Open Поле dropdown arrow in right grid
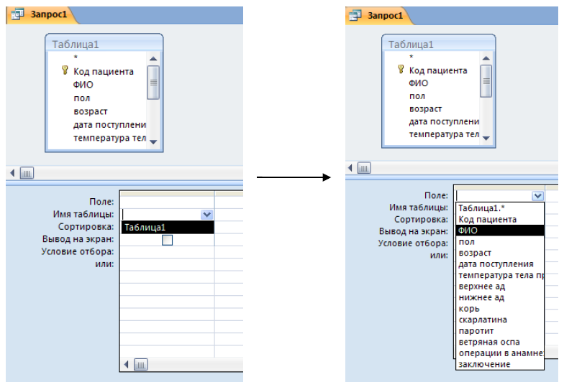Viewport: 564px width, 382px height. click(538, 195)
